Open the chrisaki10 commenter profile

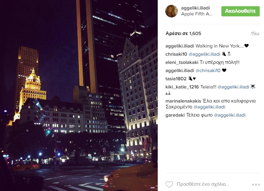point(176,54)
